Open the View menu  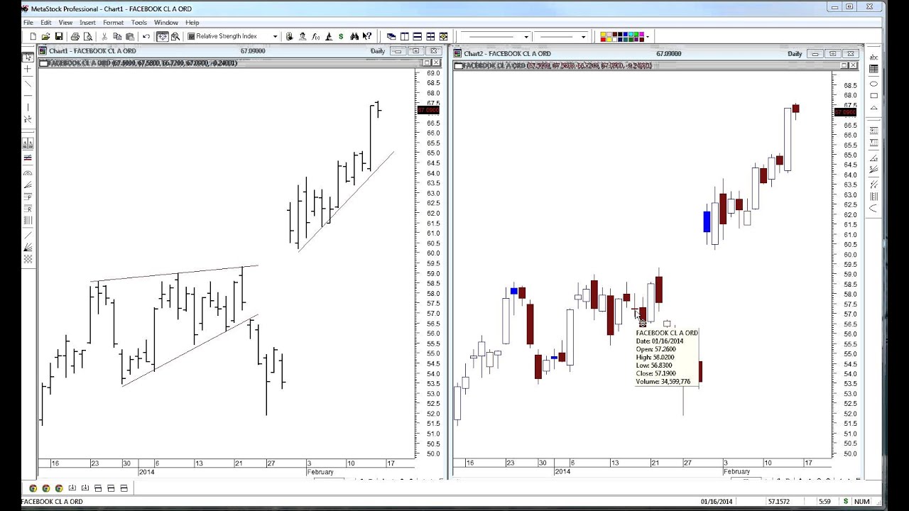(65, 22)
